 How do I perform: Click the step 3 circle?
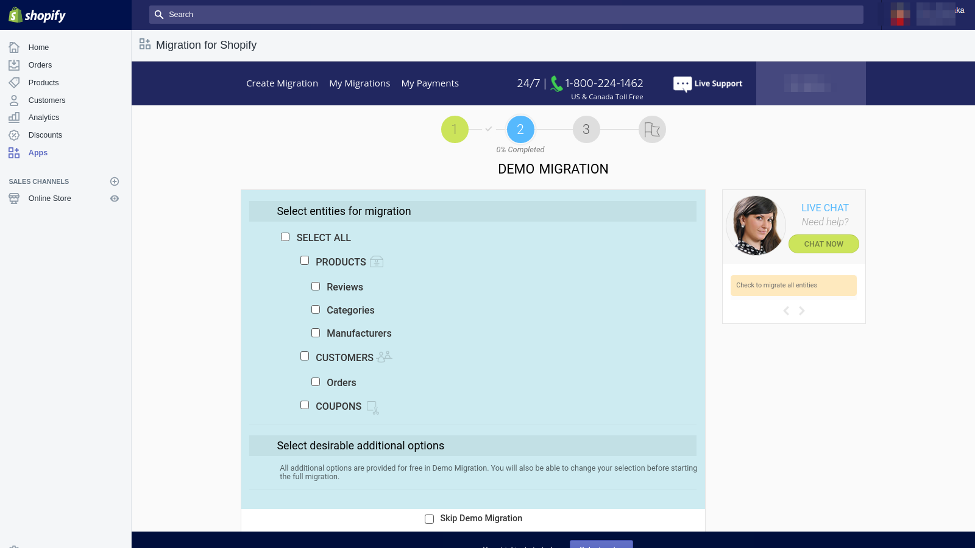[x=586, y=130]
